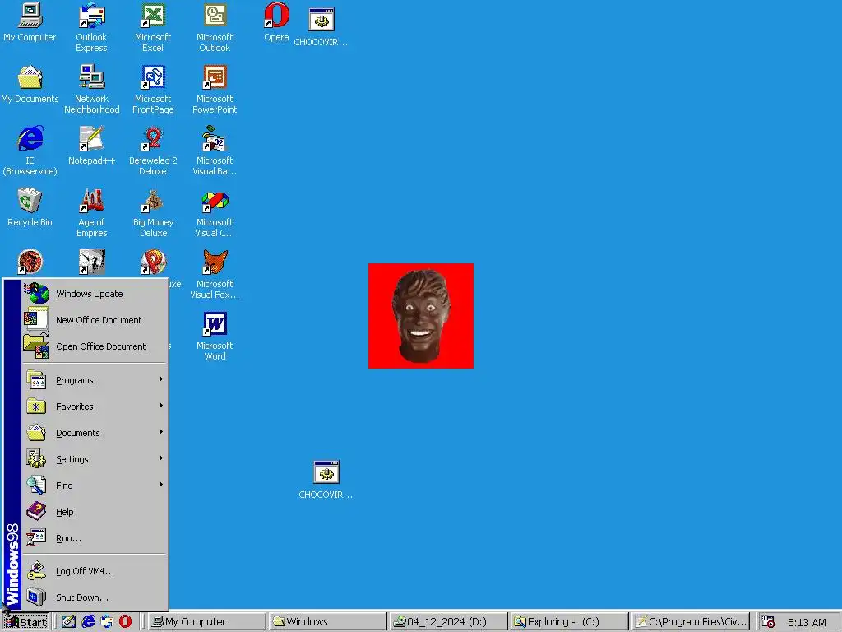Choose Windows Update in the Start menu

tap(95, 294)
